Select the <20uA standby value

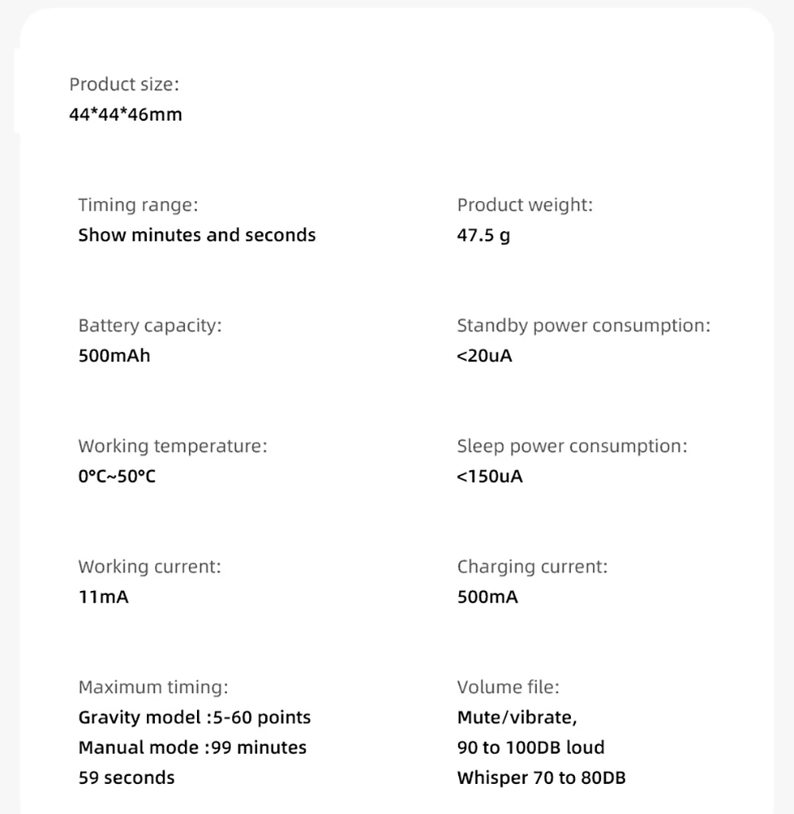484,356
